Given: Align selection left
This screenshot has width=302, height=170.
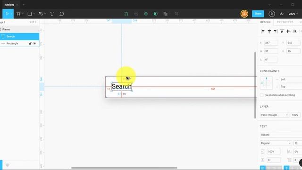Looking at the screenshot, I should click(x=263, y=31).
